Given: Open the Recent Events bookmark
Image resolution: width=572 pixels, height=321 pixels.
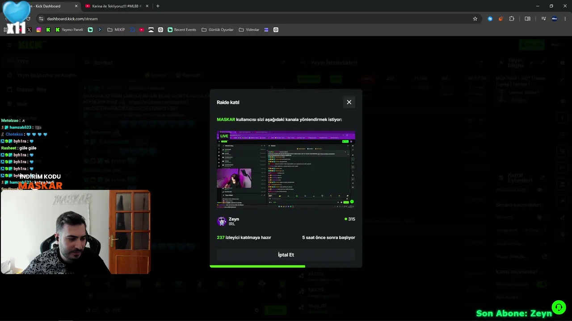Looking at the screenshot, I should [182, 30].
